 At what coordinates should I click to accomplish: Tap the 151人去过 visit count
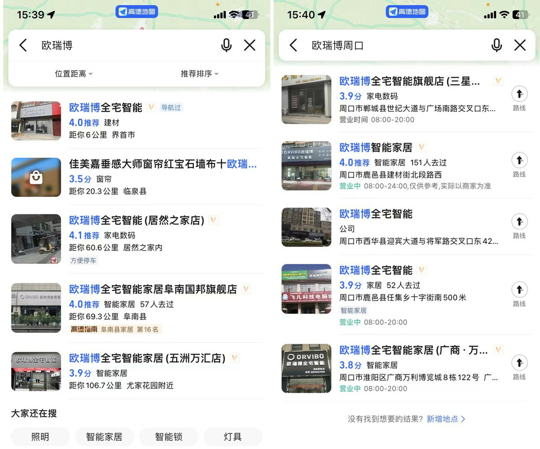(x=428, y=162)
